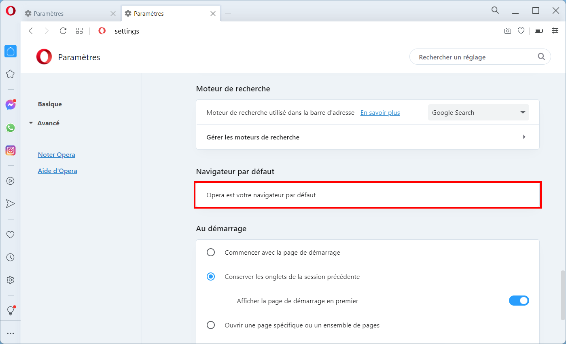This screenshot has height=344, width=566.
Task: Open the search tabs magnifier in title bar
Action: pyautogui.click(x=495, y=11)
